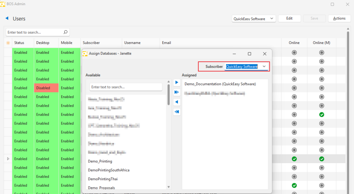Click the Email column header

(166, 43)
